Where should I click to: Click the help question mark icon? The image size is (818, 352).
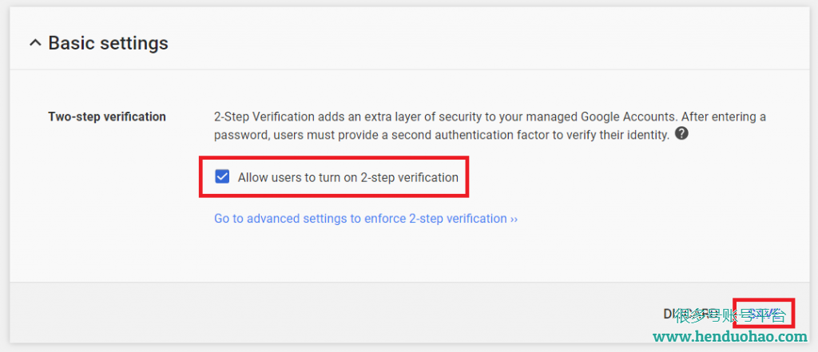681,134
